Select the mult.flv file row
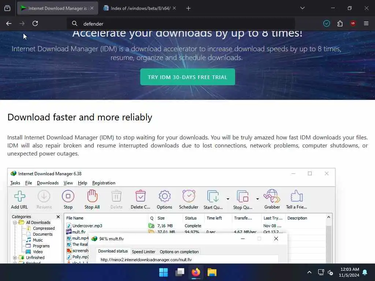The height and width of the screenshot is (281, 375). pos(195,232)
